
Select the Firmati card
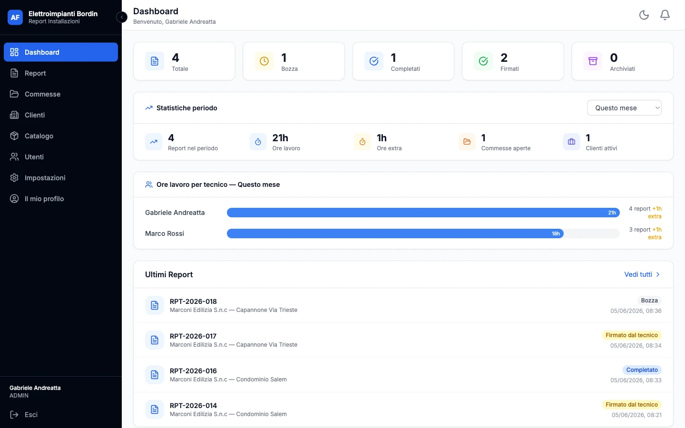click(513, 61)
